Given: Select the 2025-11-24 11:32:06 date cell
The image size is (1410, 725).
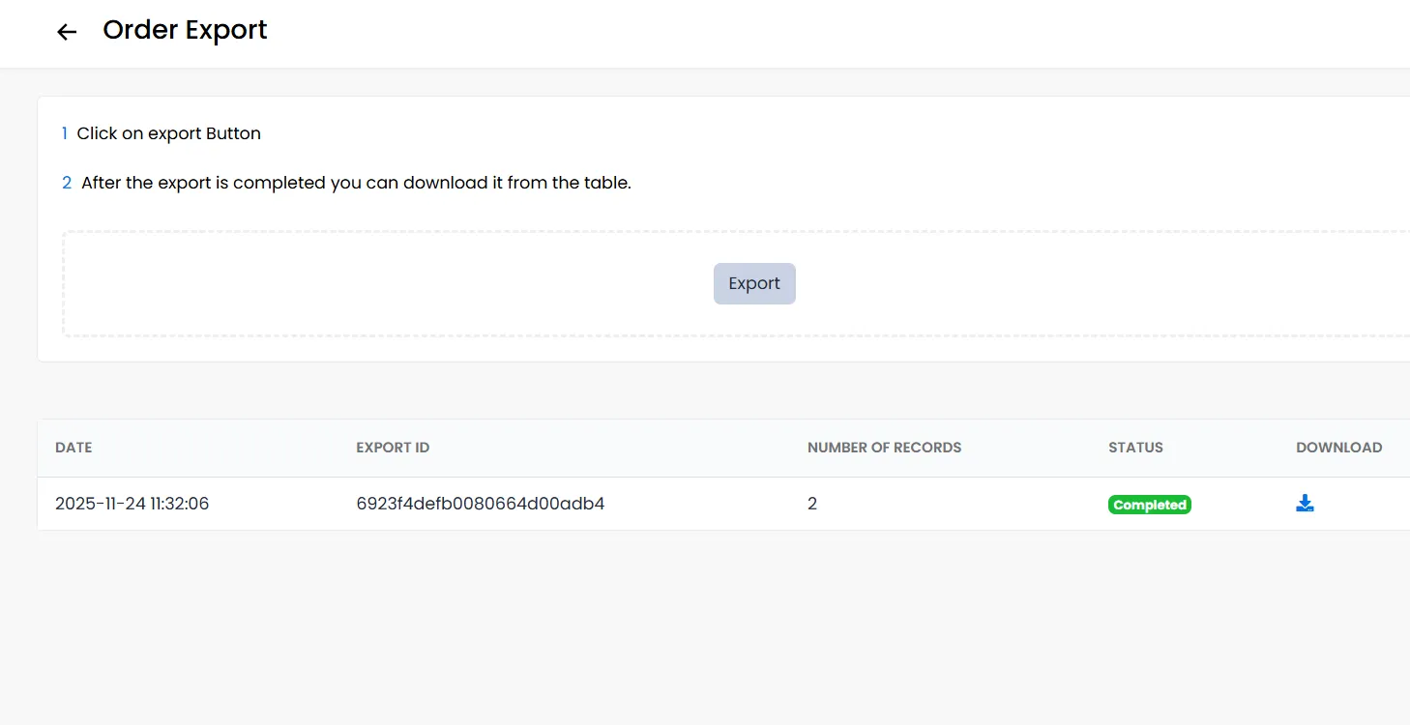Looking at the screenshot, I should tap(132, 504).
